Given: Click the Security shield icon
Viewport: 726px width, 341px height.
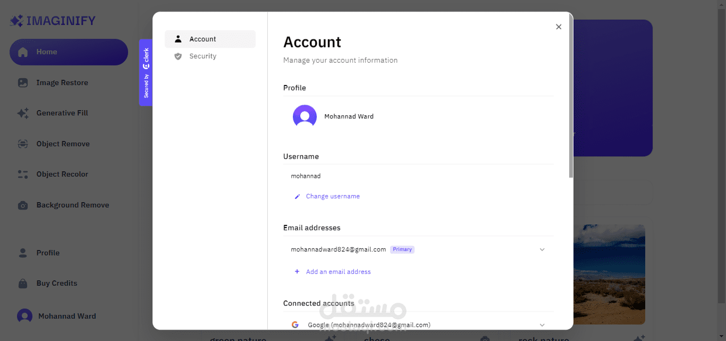Looking at the screenshot, I should 178,56.
